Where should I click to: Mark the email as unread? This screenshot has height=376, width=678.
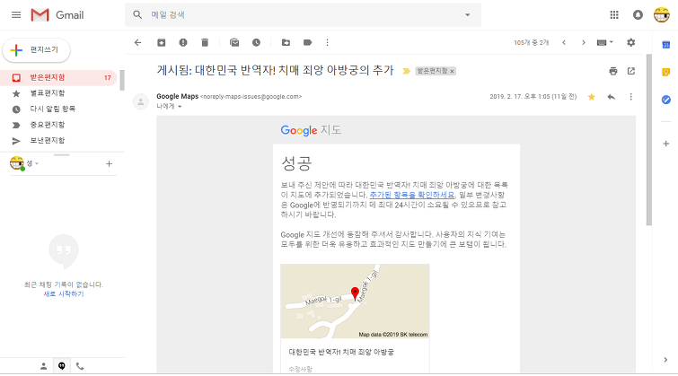click(234, 42)
